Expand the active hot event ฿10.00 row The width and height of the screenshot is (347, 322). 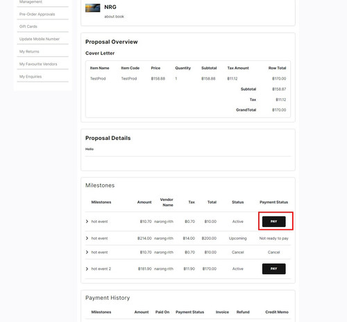click(x=87, y=222)
